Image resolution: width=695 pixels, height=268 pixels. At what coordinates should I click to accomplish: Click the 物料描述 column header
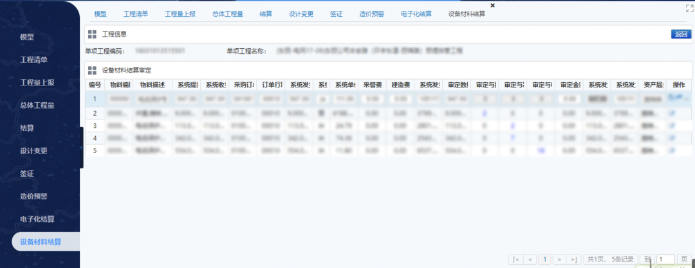(152, 85)
